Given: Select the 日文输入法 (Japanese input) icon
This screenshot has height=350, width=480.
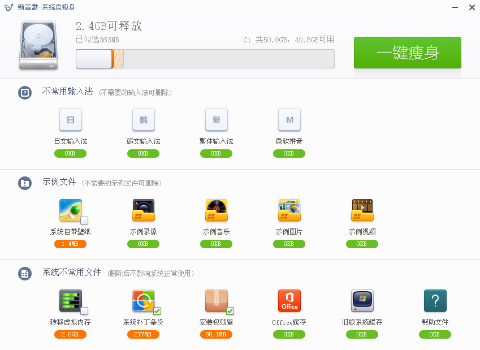Looking at the screenshot, I should pyautogui.click(x=70, y=119).
